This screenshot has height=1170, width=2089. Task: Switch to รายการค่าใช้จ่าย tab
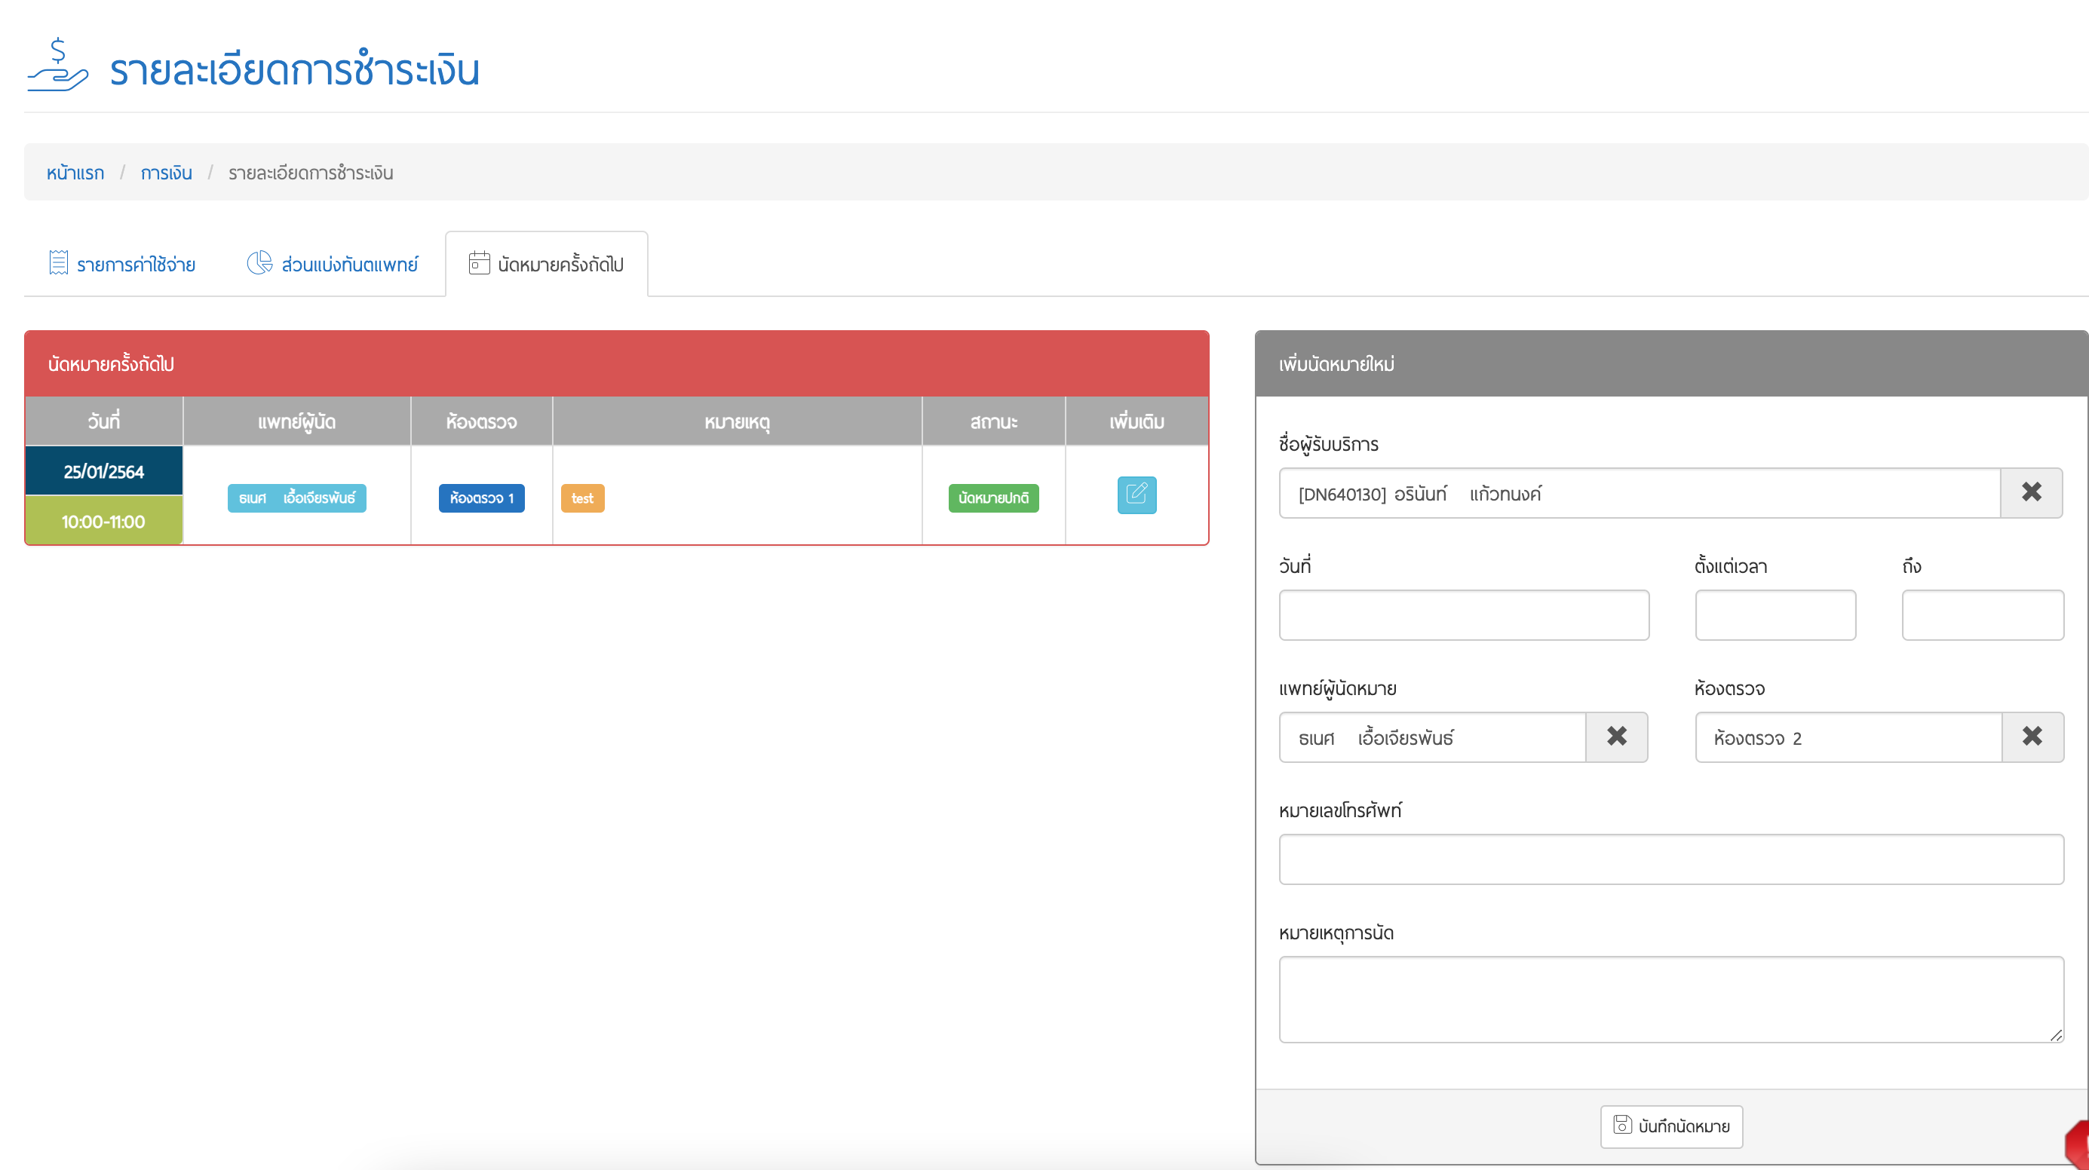point(136,265)
